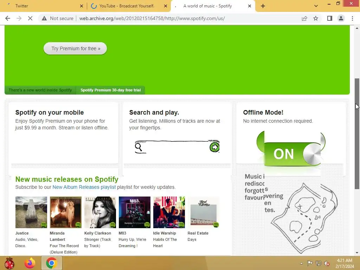The height and width of the screenshot is (270, 360).
Task: Click the M83 artist name
Action: click(x=122, y=233)
